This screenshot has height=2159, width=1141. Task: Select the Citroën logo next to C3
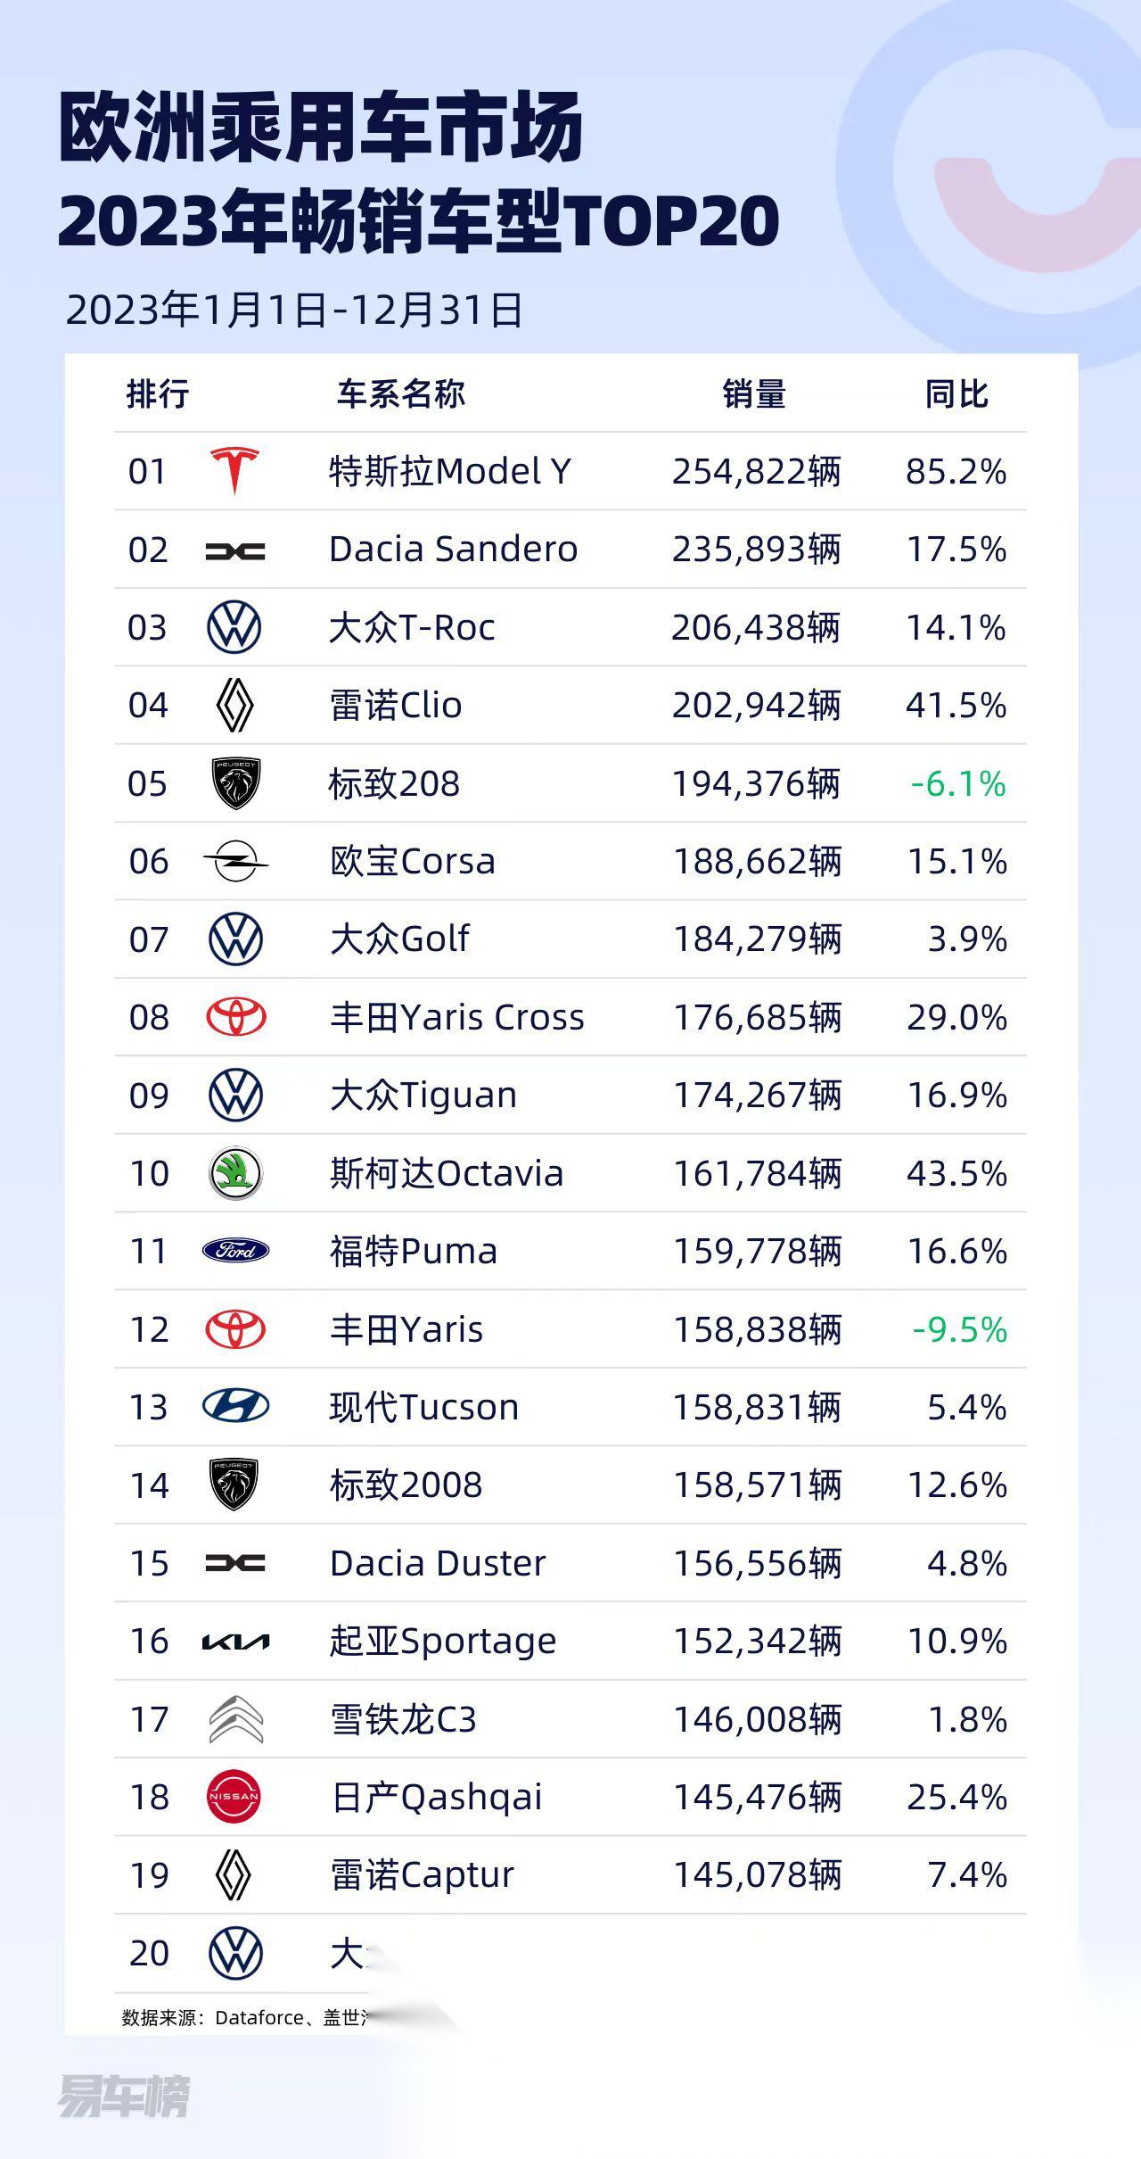coord(235,1719)
